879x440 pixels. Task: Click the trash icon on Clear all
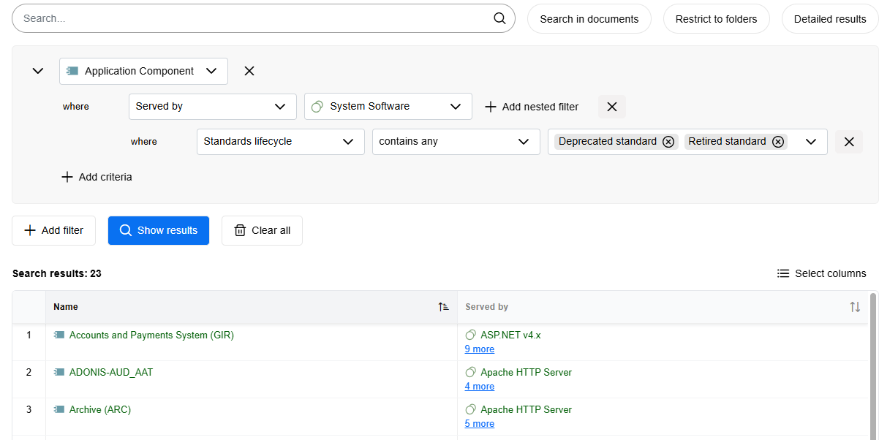pyautogui.click(x=240, y=230)
